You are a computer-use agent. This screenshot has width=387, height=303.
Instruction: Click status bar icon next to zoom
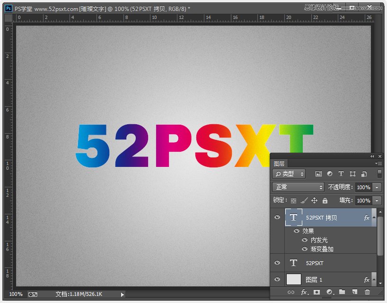[33, 294]
